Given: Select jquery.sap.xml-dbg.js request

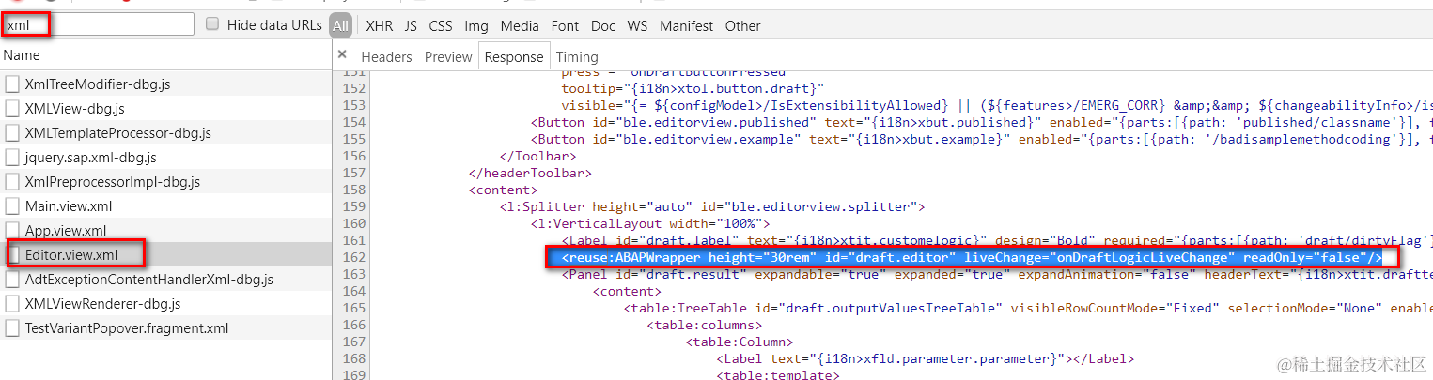Looking at the screenshot, I should (165, 157).
